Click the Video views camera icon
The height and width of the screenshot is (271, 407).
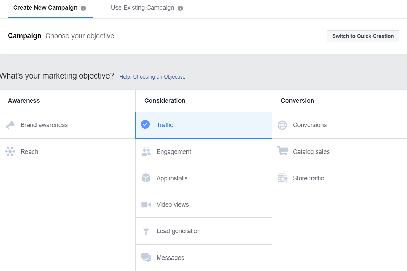tap(146, 205)
